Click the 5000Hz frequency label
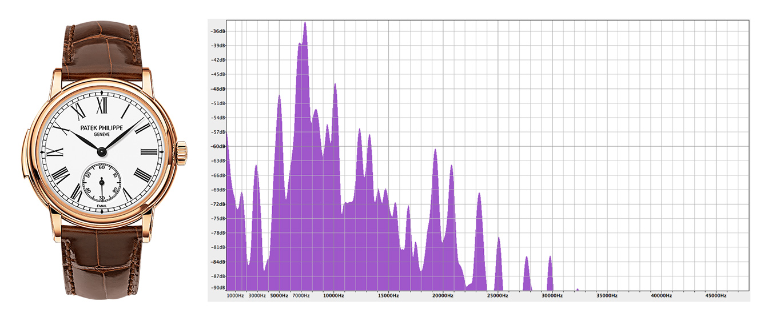The image size is (772, 321). (x=279, y=296)
